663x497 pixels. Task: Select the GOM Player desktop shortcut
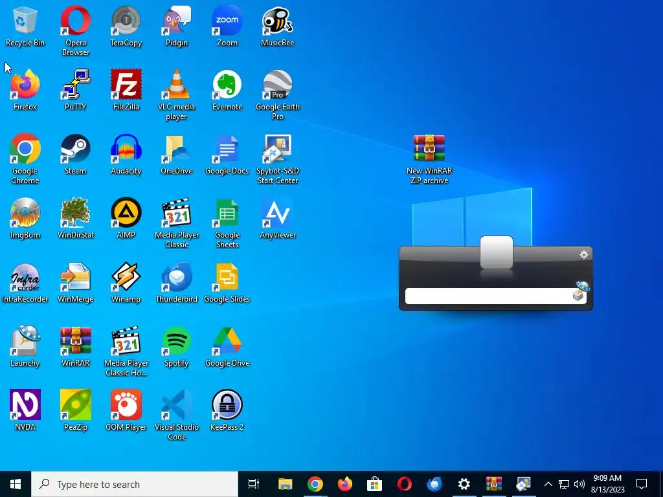pyautogui.click(x=126, y=411)
